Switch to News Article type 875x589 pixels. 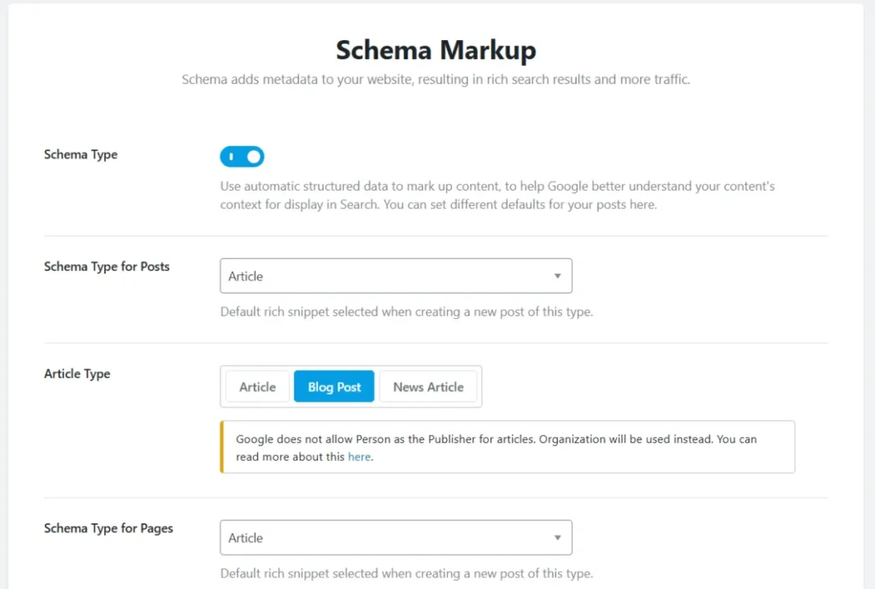tap(428, 386)
